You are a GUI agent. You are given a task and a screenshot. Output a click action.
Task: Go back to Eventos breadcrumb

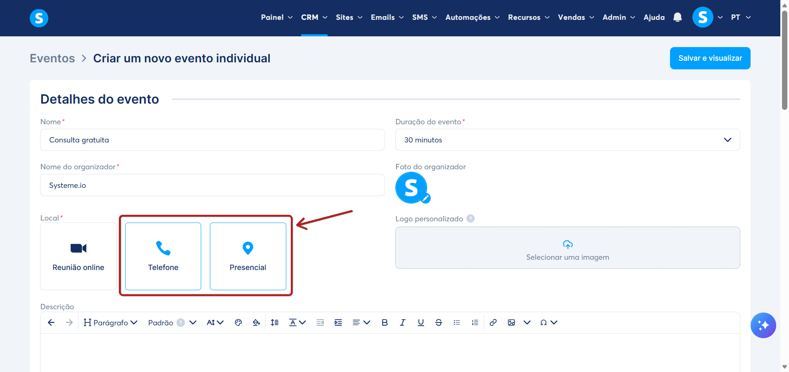52,58
